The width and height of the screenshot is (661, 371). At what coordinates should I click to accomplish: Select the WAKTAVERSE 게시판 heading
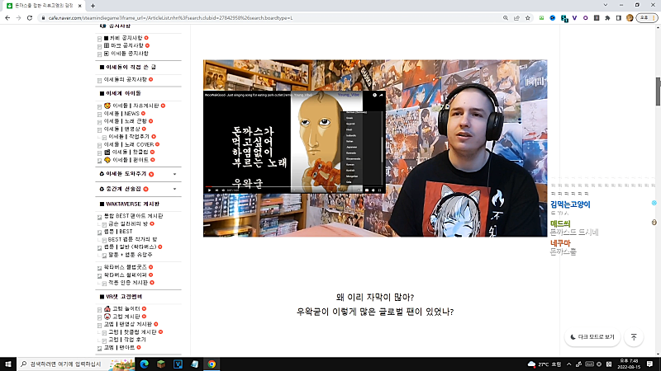[132, 204]
